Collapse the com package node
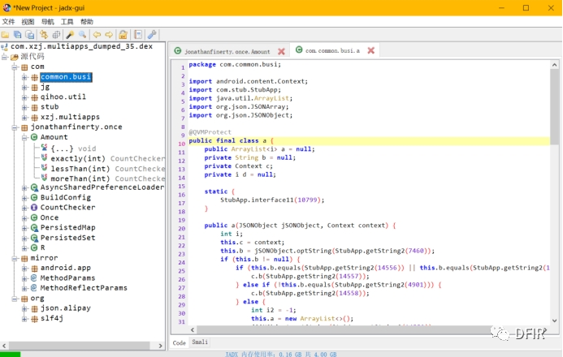 point(15,67)
